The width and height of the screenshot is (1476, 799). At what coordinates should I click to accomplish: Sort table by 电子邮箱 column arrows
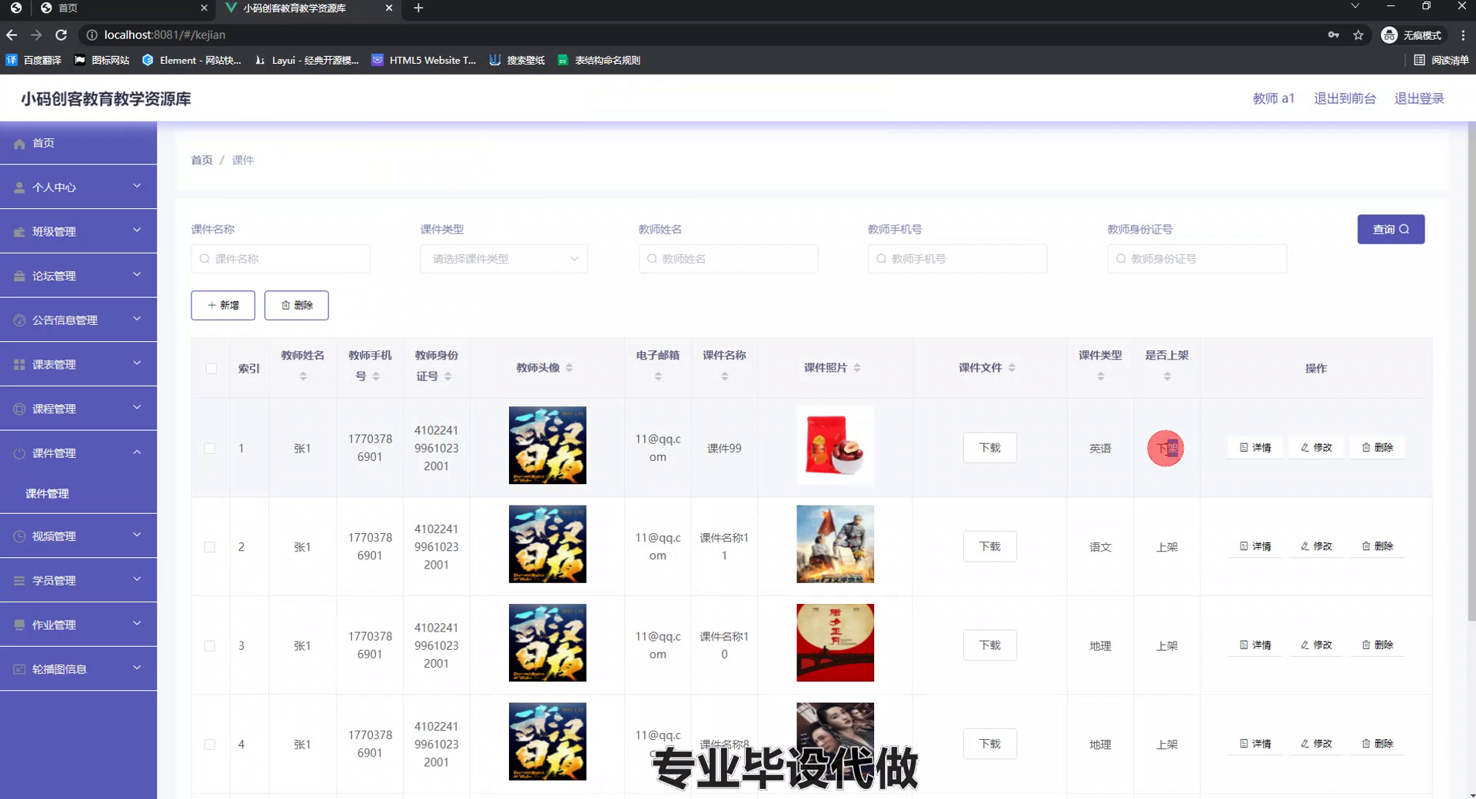[x=658, y=376]
